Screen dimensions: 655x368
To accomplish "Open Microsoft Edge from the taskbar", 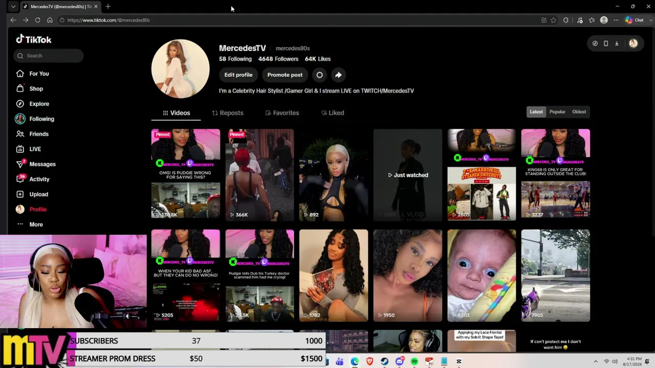I will click(355, 362).
